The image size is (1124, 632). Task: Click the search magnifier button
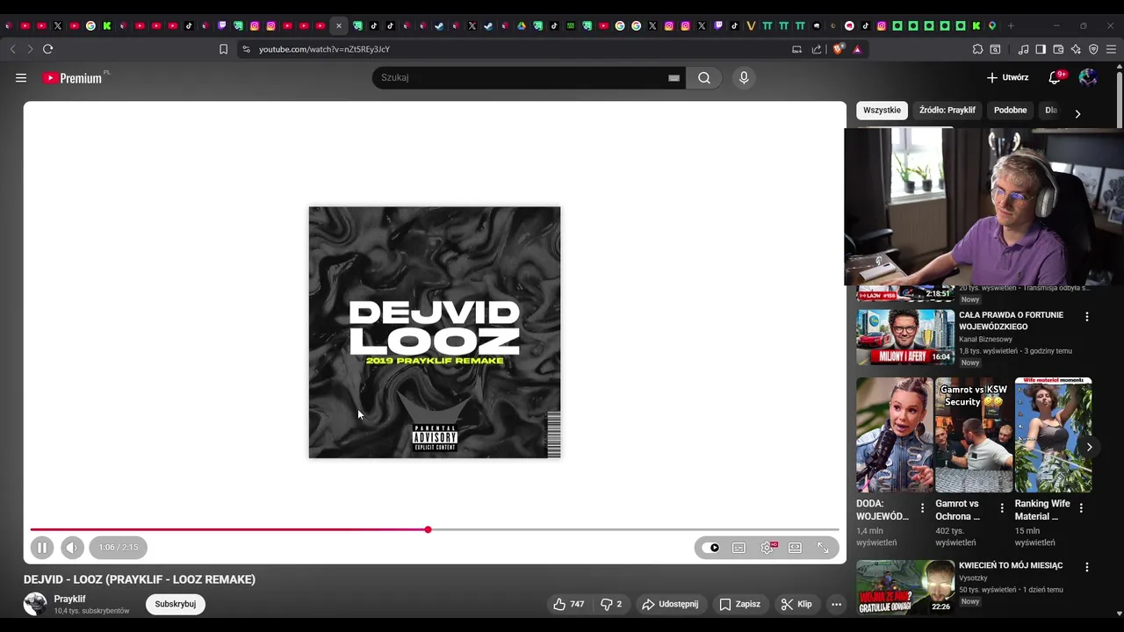coord(704,77)
